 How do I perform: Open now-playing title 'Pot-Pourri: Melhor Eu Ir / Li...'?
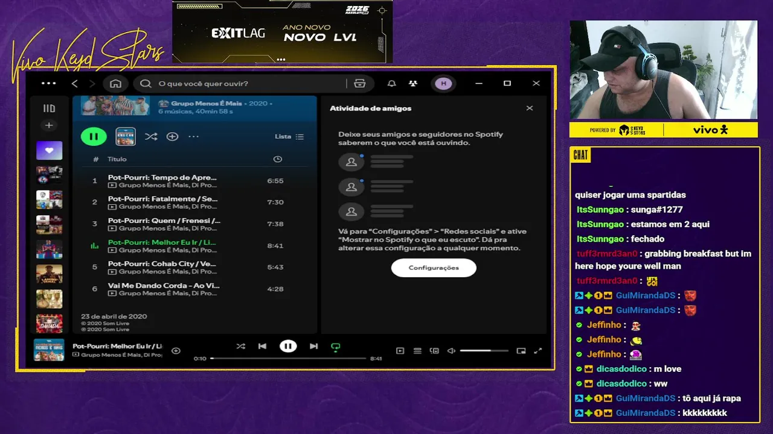117,346
